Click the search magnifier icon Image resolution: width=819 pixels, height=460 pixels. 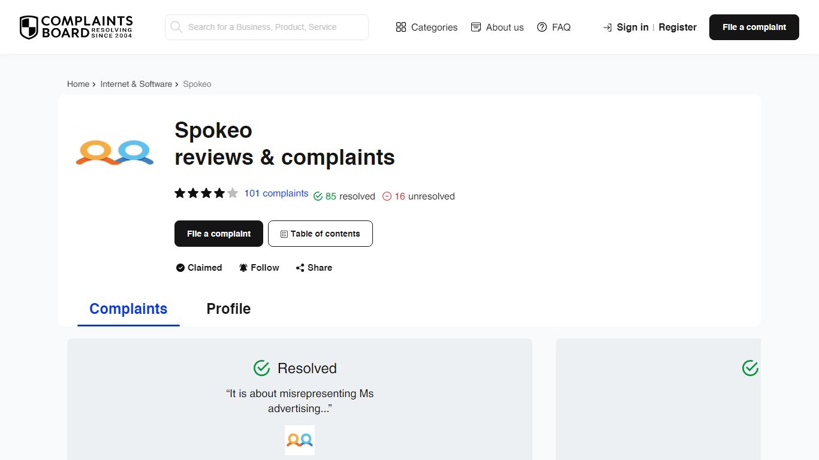coord(176,27)
